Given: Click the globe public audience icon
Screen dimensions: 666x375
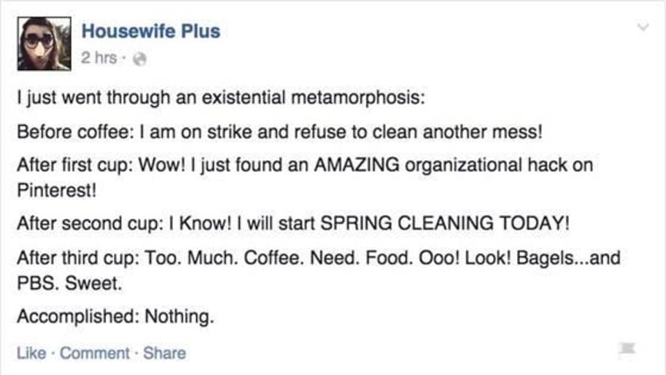Looking at the screenshot, I should [139, 59].
